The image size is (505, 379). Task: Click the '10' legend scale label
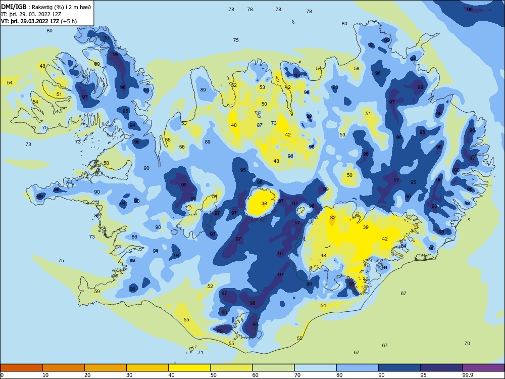(x=45, y=375)
